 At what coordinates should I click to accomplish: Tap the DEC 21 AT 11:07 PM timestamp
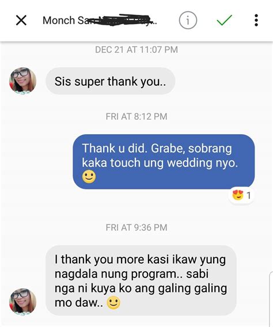(x=136, y=50)
